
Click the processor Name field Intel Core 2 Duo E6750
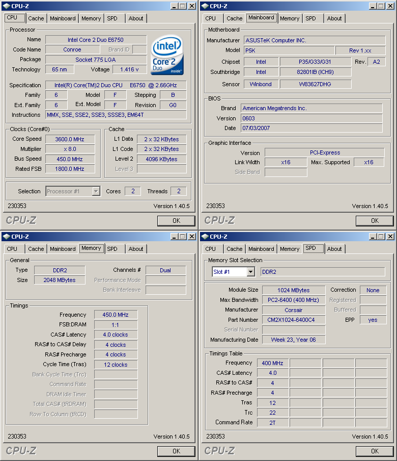click(x=96, y=40)
